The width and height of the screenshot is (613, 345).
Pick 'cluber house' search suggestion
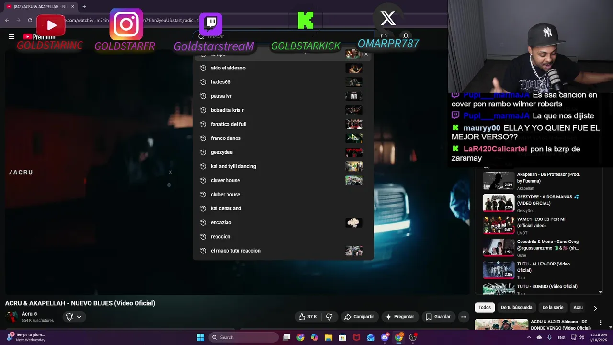coord(283,195)
